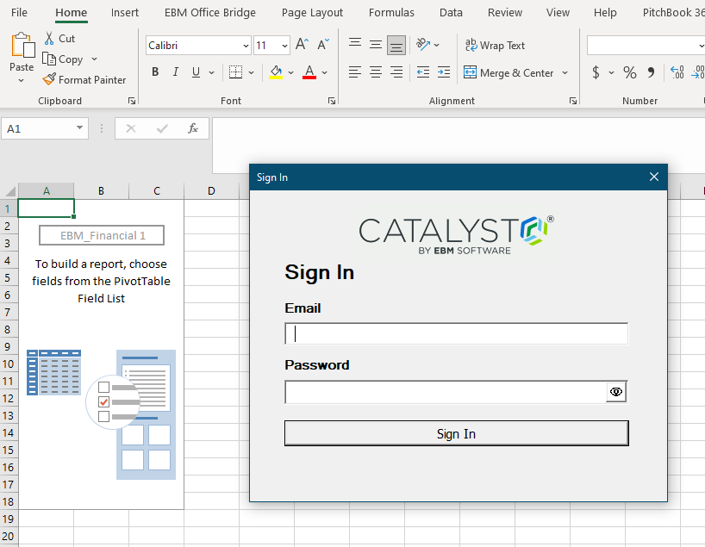705x547 pixels.
Task: Enable Wrap Text
Action: tap(495, 45)
